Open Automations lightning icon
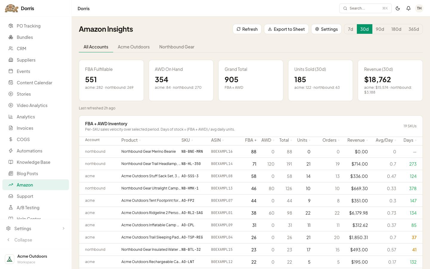Image resolution: width=430 pixels, height=269 pixels. pos(11,151)
